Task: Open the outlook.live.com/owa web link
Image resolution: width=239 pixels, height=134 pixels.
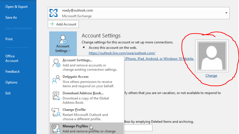Action: coord(122,53)
